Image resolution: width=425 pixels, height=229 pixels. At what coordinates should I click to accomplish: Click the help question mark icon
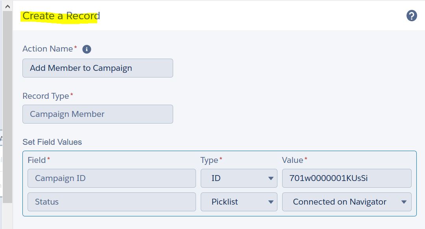[412, 16]
